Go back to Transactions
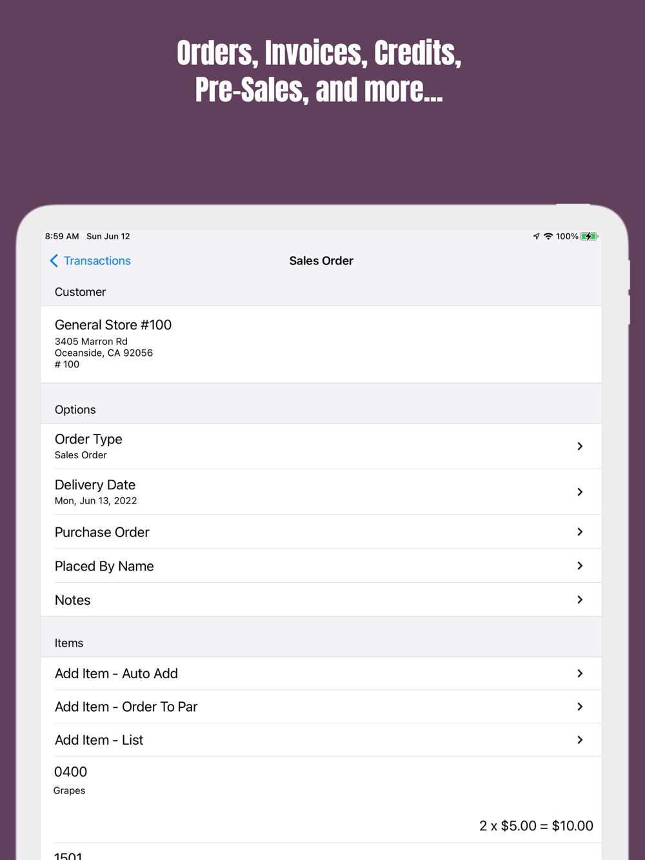The width and height of the screenshot is (645, 860). point(97,260)
